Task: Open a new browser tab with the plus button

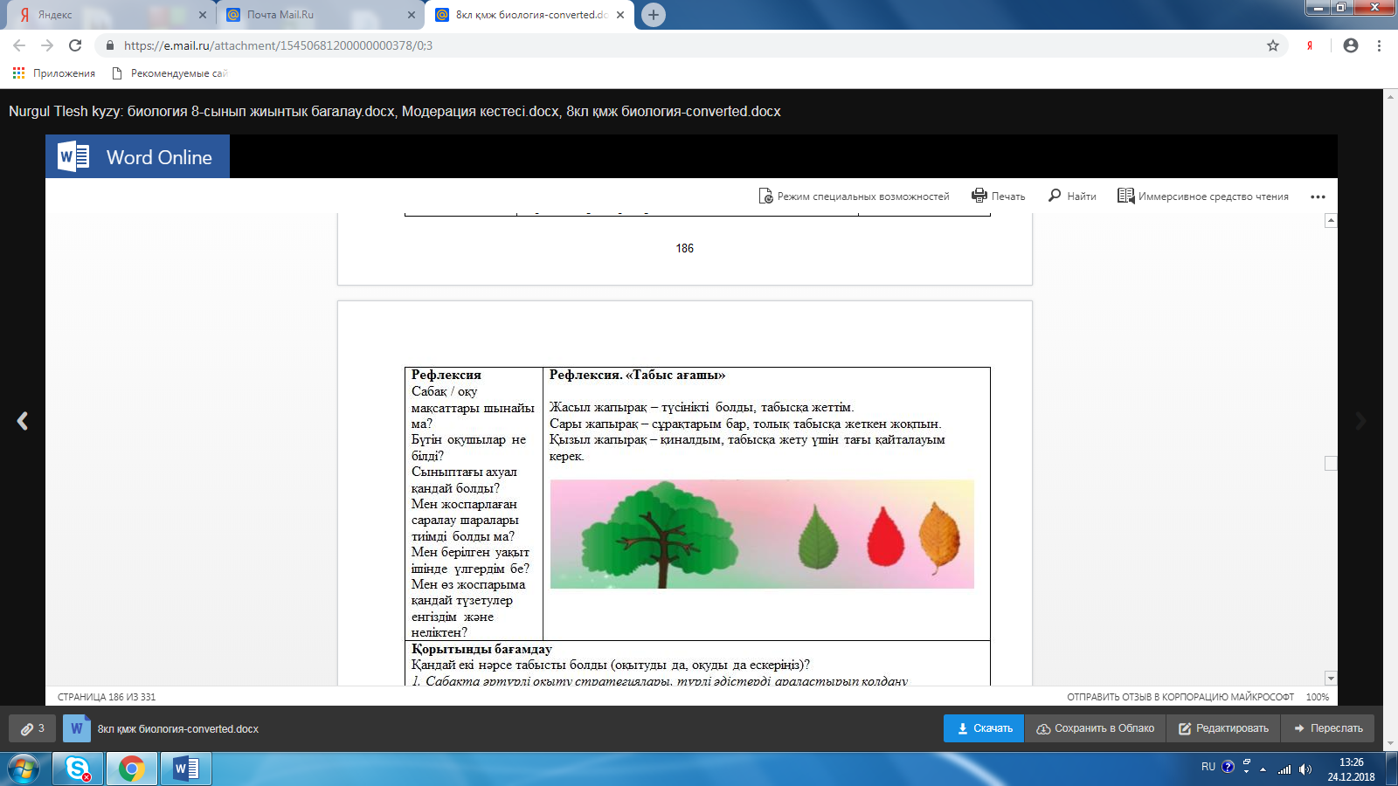Action: pos(653,15)
